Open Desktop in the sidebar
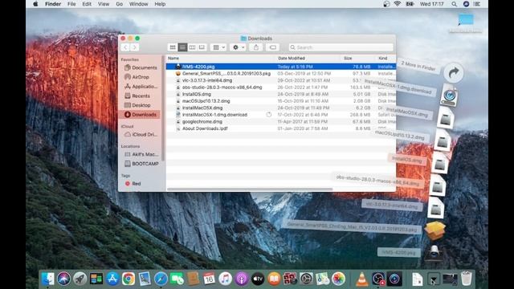The width and height of the screenshot is (514, 289). (141, 105)
